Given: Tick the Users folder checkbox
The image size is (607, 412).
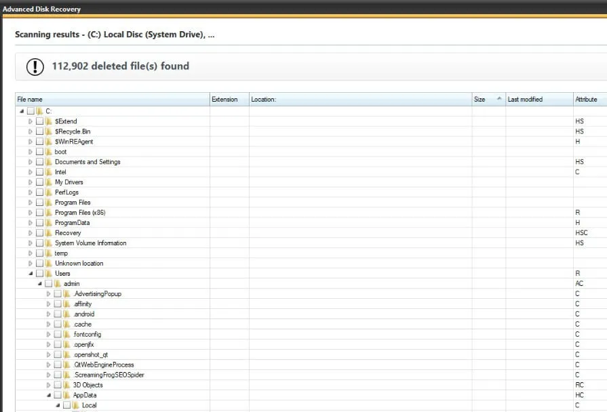Looking at the screenshot, I should (39, 274).
